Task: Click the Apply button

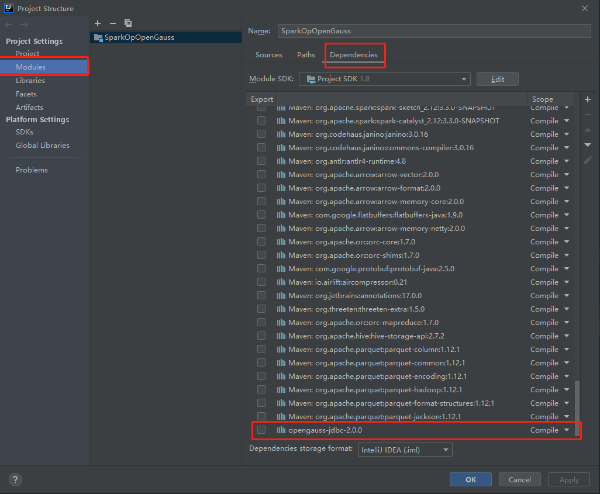Action: click(x=569, y=479)
